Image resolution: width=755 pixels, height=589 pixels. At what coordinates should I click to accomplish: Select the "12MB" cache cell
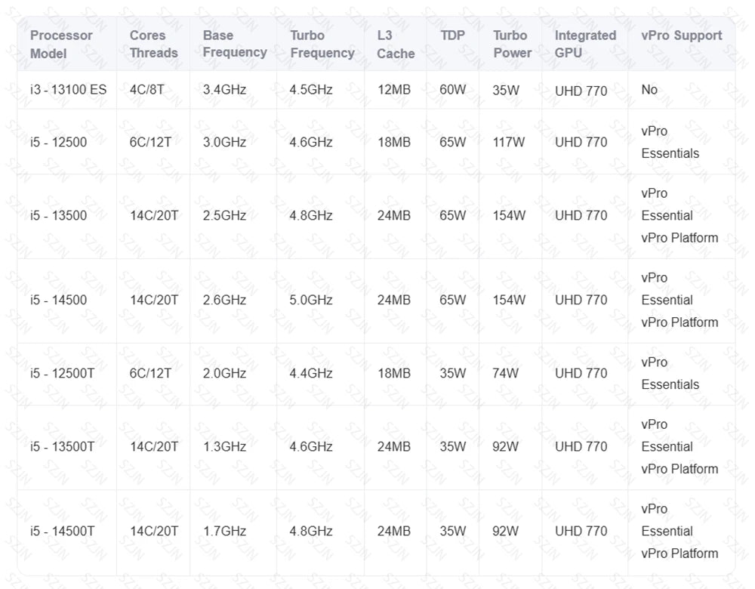point(394,90)
